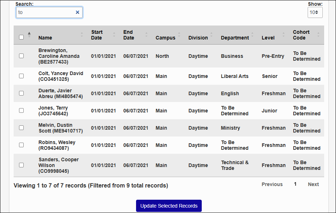Check the Melvin, Dustin Scott checkbox
Viewport: 336px width, 213px height.
[21, 128]
